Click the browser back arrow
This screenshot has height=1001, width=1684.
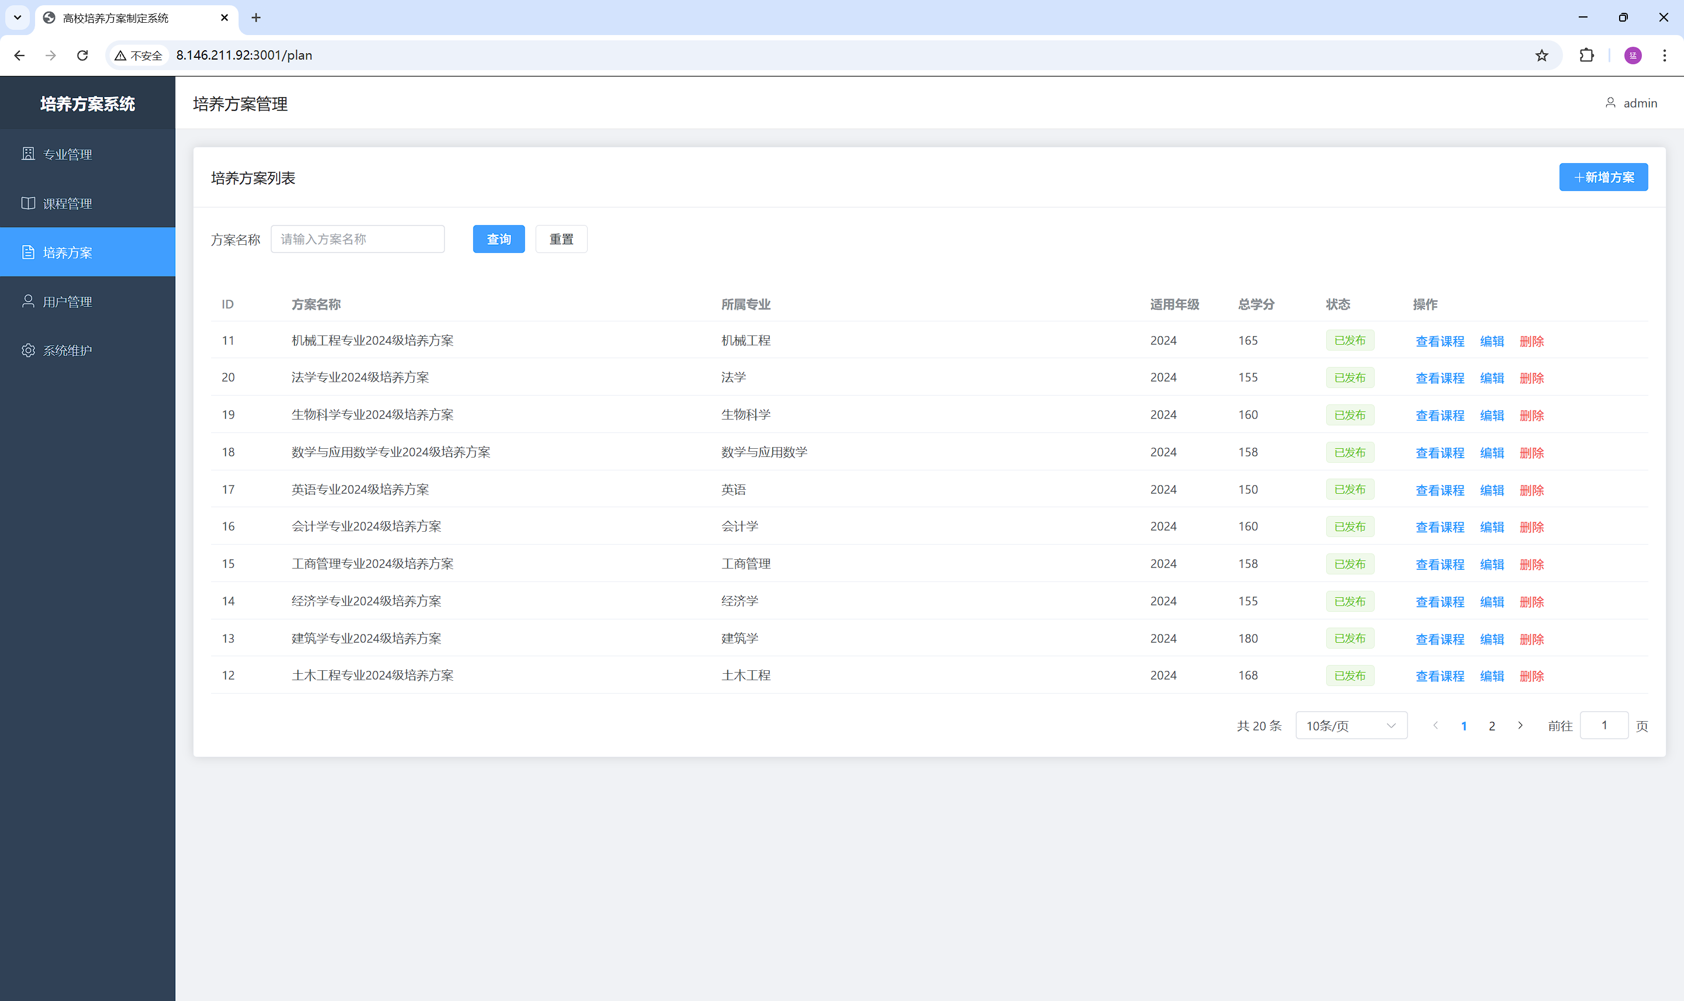19,56
